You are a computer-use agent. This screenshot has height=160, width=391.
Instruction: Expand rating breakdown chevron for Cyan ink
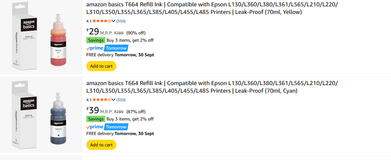tap(113, 100)
